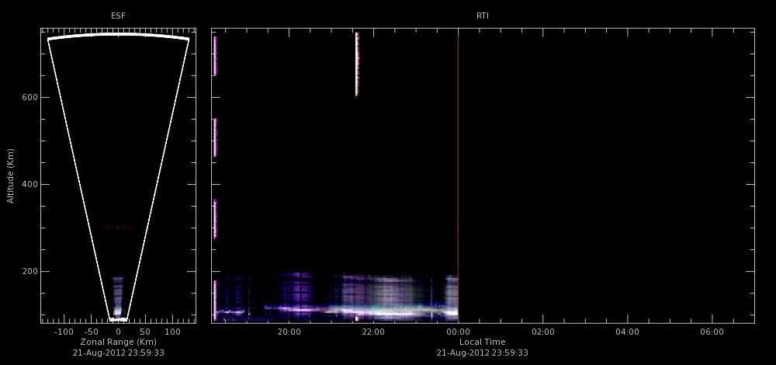Viewport: 776px width, 365px height.
Task: Click the 22:00 local time label
Action: click(x=374, y=332)
